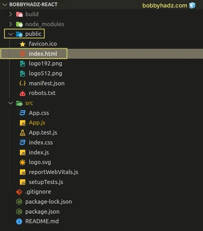Click the CSS icon for index.css

[x=22, y=143]
